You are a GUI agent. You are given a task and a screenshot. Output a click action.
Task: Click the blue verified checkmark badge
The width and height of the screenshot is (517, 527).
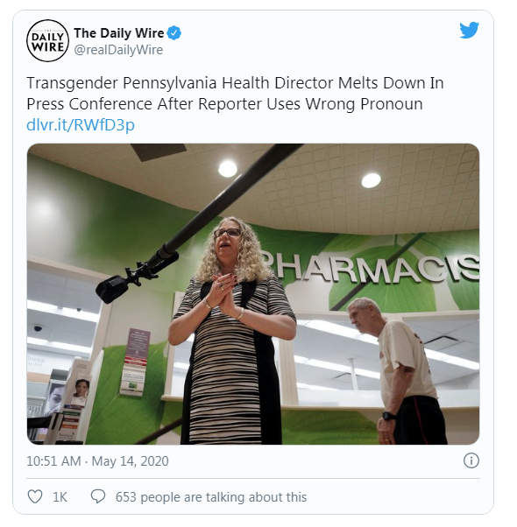click(x=174, y=33)
